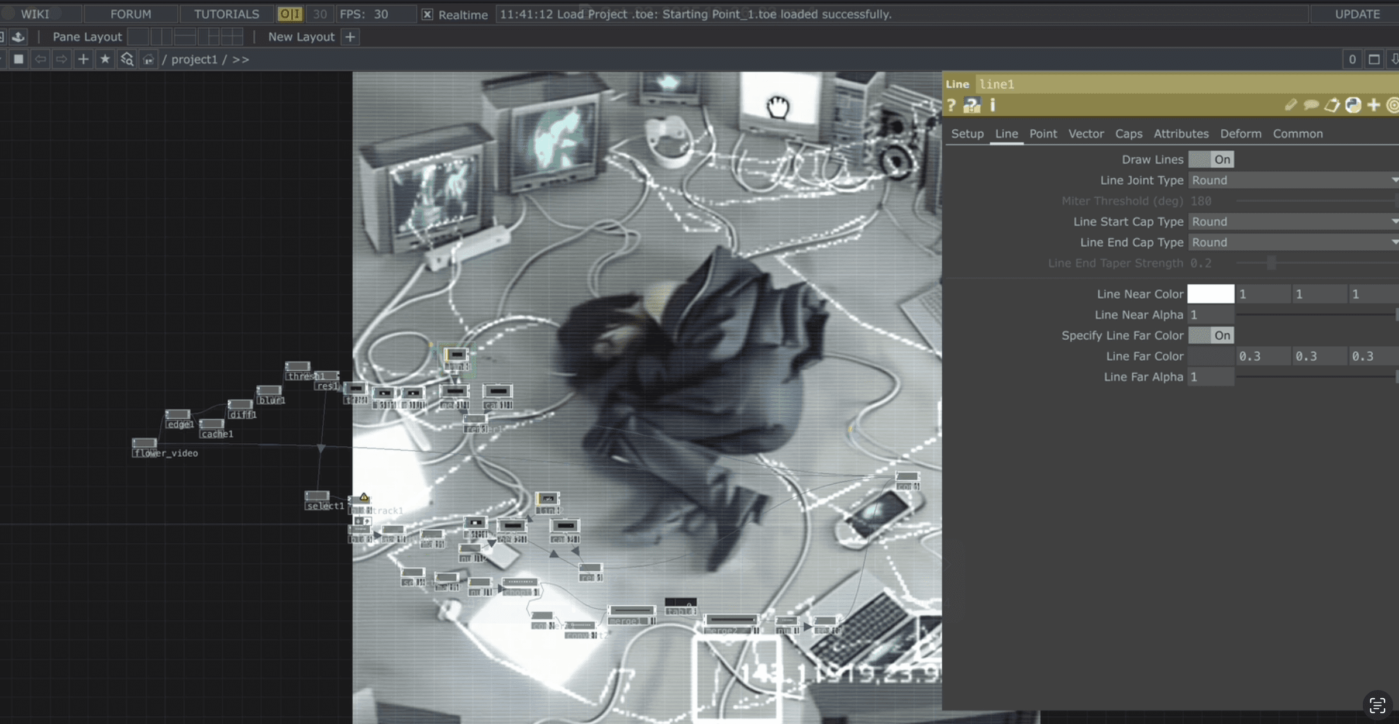The image size is (1399, 724).
Task: Switch to the Caps tab
Action: click(1128, 134)
